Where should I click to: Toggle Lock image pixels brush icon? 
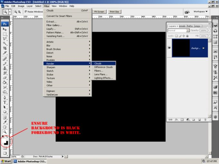point(180,36)
